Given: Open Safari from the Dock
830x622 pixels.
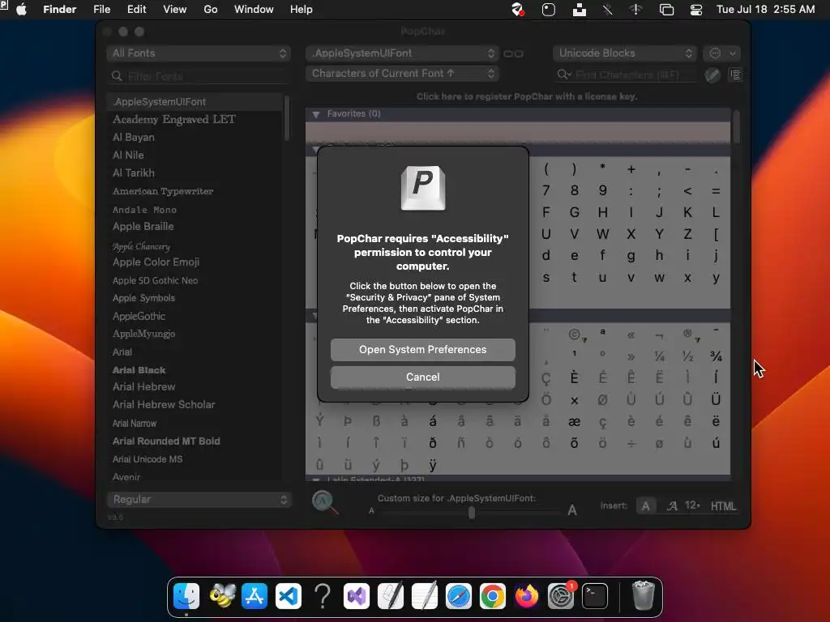Looking at the screenshot, I should (x=459, y=596).
